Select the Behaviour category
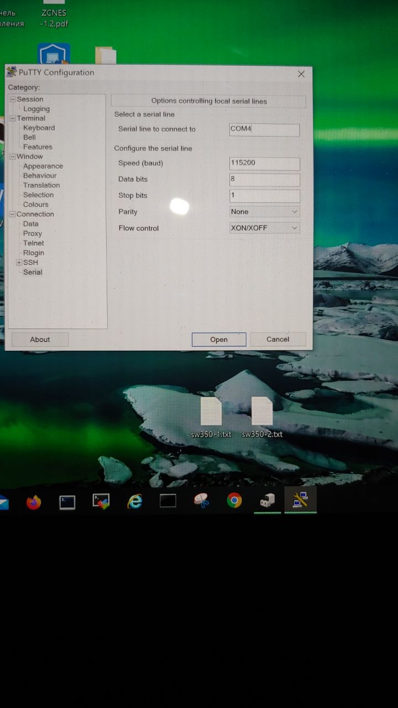The height and width of the screenshot is (708, 398). [40, 176]
